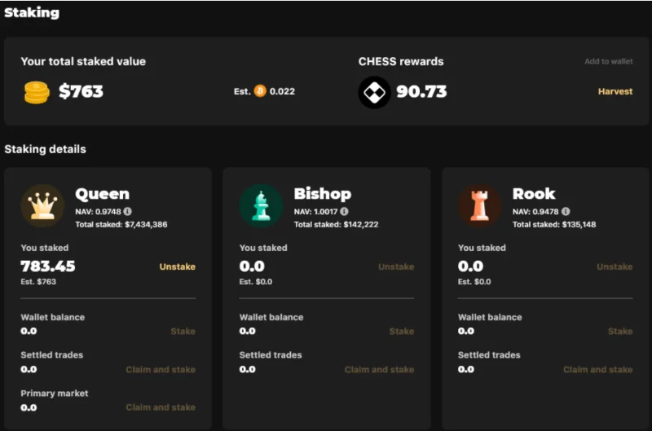The width and height of the screenshot is (652, 431).
Task: Click Queen NAV: 0.9748 text
Action: click(98, 212)
